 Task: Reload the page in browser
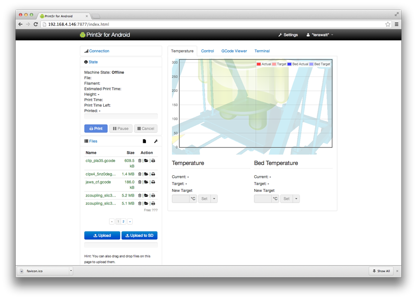36,24
